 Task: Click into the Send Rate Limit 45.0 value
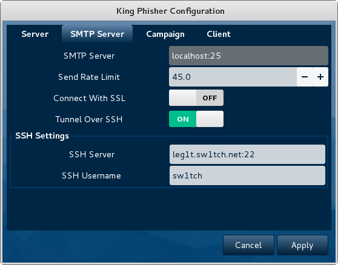point(233,77)
